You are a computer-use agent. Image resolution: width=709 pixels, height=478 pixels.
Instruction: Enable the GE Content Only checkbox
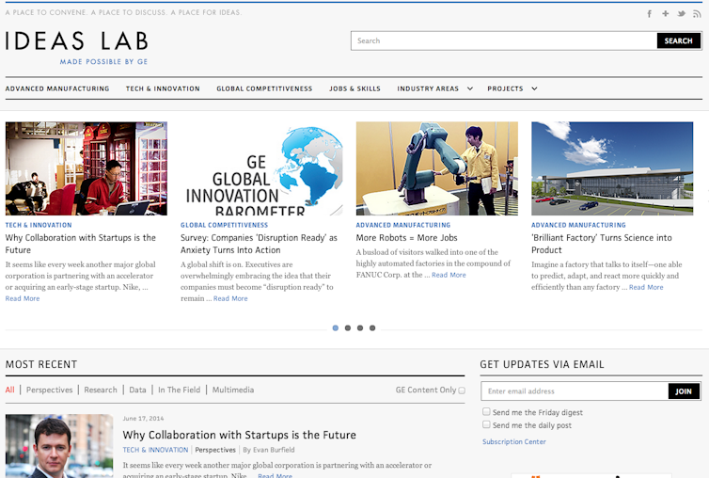(x=462, y=390)
